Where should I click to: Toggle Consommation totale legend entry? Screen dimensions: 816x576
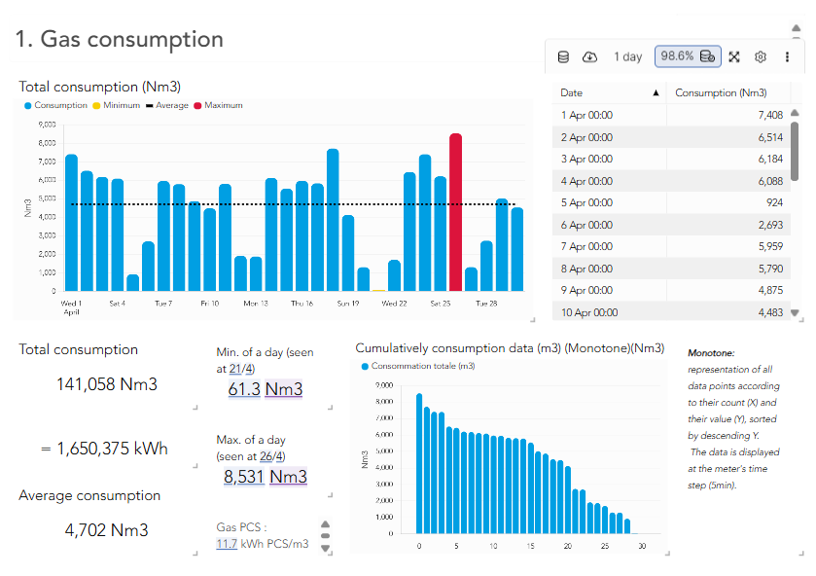418,366
